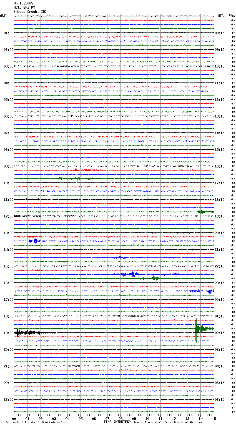Click the green burst near minute 10.5 below 15:30 trace
Image resolution: width=236 pixels, height=426 pixels.
154,278
